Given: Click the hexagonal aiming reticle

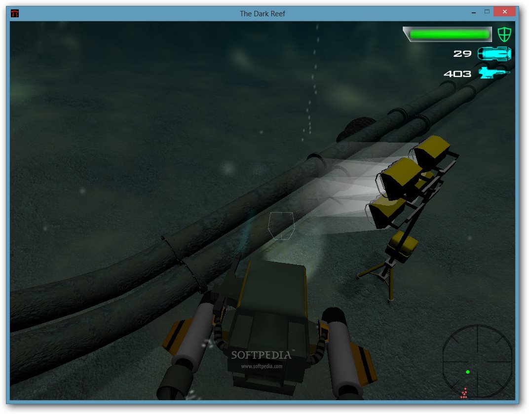Looking at the screenshot, I should pos(281,226).
